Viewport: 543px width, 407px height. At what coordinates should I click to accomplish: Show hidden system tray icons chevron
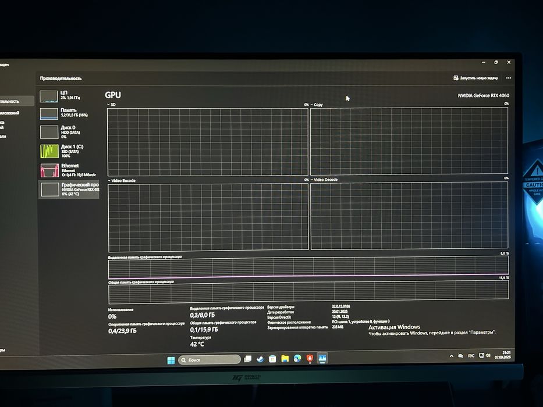(x=452, y=356)
